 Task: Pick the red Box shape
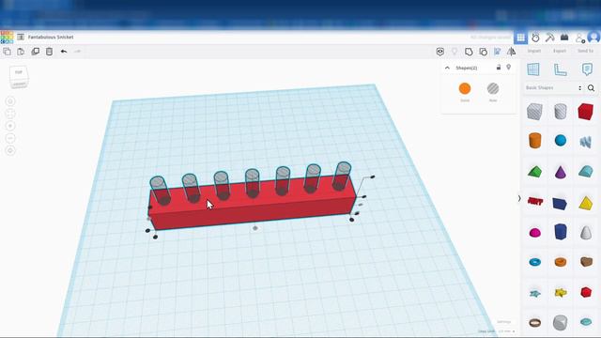click(x=586, y=111)
